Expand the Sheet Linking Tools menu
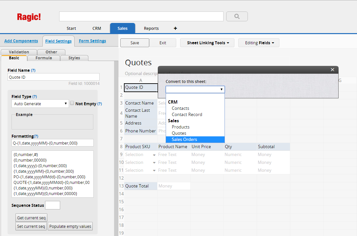 207,43
